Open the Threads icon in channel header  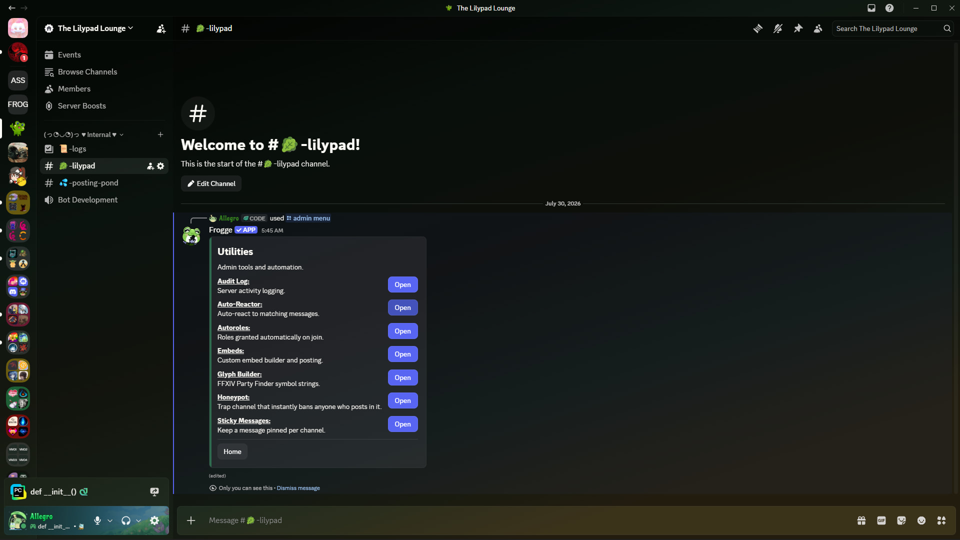tap(758, 28)
